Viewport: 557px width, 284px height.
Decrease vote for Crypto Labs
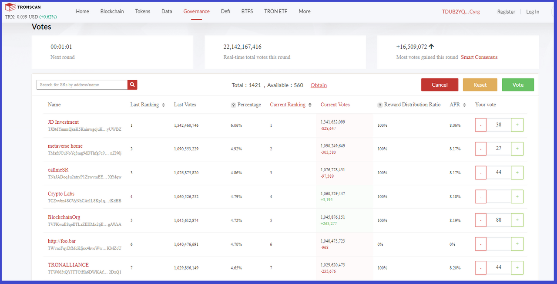(480, 196)
